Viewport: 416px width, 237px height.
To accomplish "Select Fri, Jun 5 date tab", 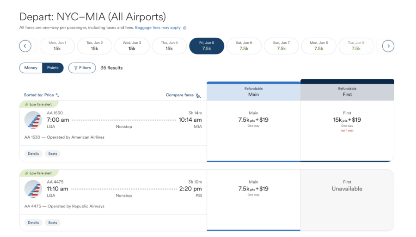I will click(207, 46).
